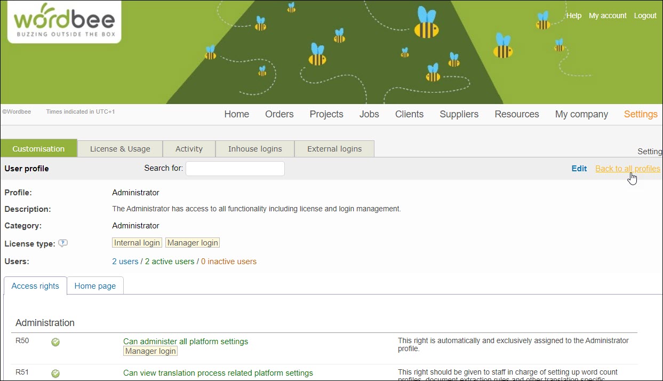Click into the Search for field

pyautogui.click(x=235, y=169)
